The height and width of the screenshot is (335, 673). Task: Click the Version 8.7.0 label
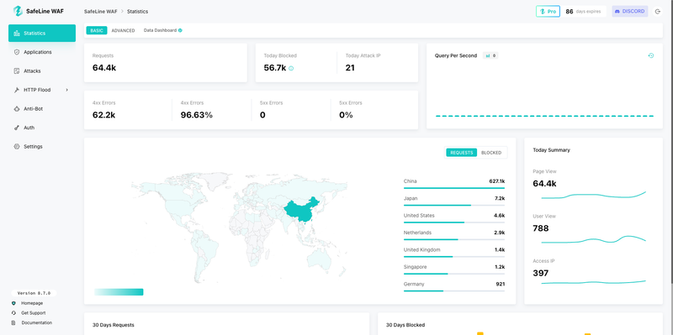tap(34, 294)
